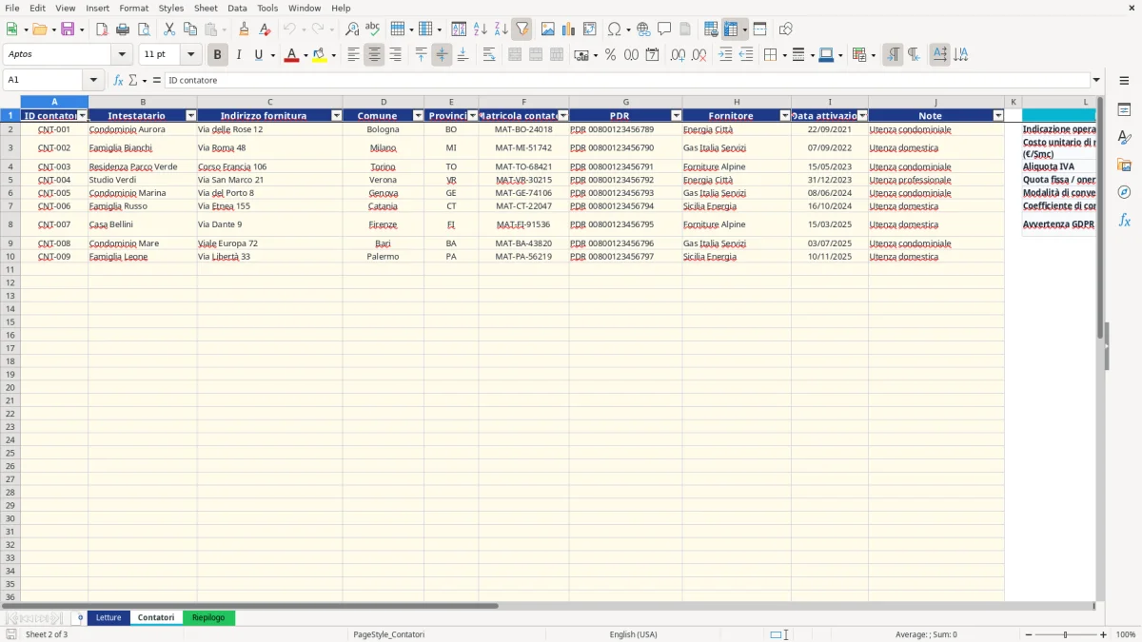Screen dimensions: 1142x642
Task: Expand the Name Box dropdown
Action: point(93,80)
